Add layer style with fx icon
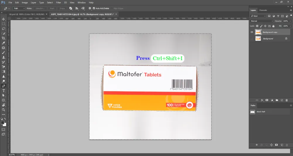Viewport: 293px width, 156px height. pyautogui.click(x=262, y=100)
